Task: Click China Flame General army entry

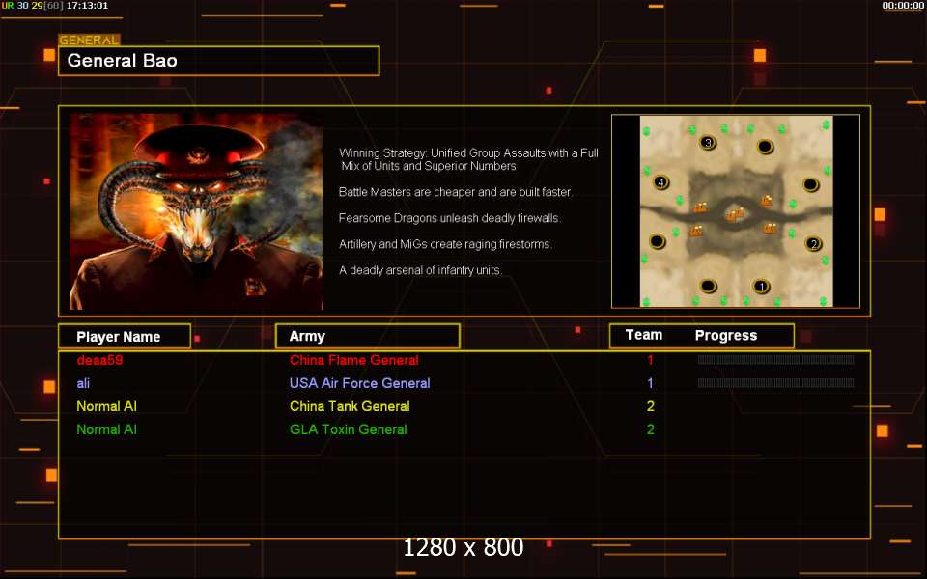Action: [x=354, y=360]
